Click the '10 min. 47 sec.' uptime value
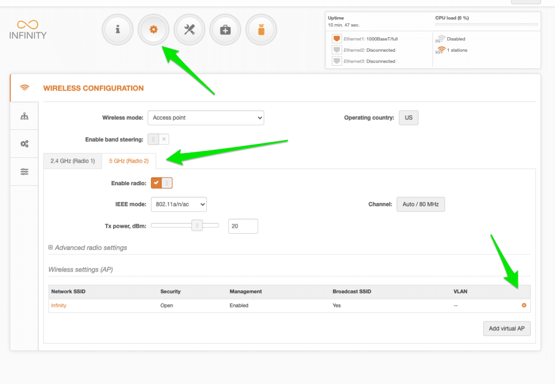This screenshot has width=555, height=384. coord(343,25)
